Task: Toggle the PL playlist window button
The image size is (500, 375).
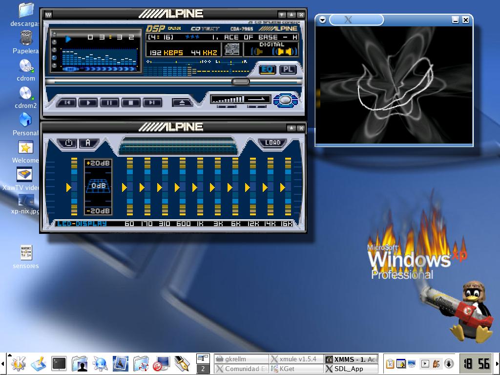Action: (x=288, y=69)
